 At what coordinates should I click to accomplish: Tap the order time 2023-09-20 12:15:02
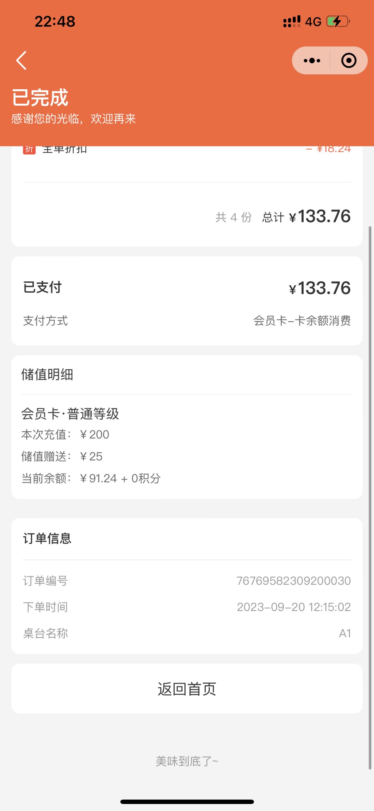pyautogui.click(x=294, y=607)
